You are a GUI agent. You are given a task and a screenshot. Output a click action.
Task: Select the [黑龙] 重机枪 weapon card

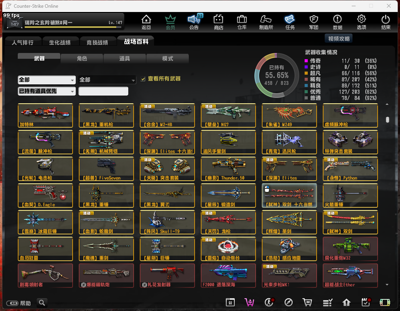107,115
